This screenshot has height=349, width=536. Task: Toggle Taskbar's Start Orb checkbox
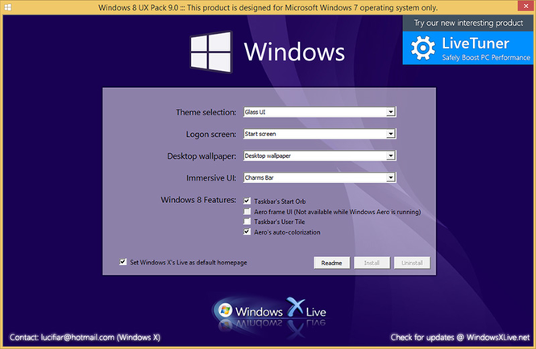[x=247, y=201]
